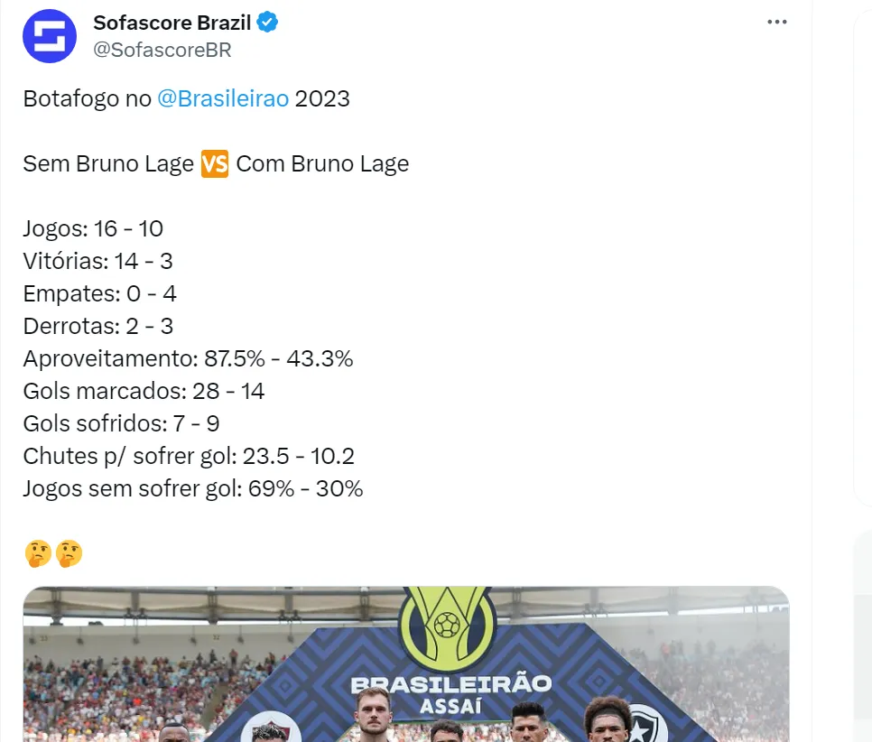Click the blue verified badge
The height and width of the screenshot is (742, 872).
[x=268, y=23]
